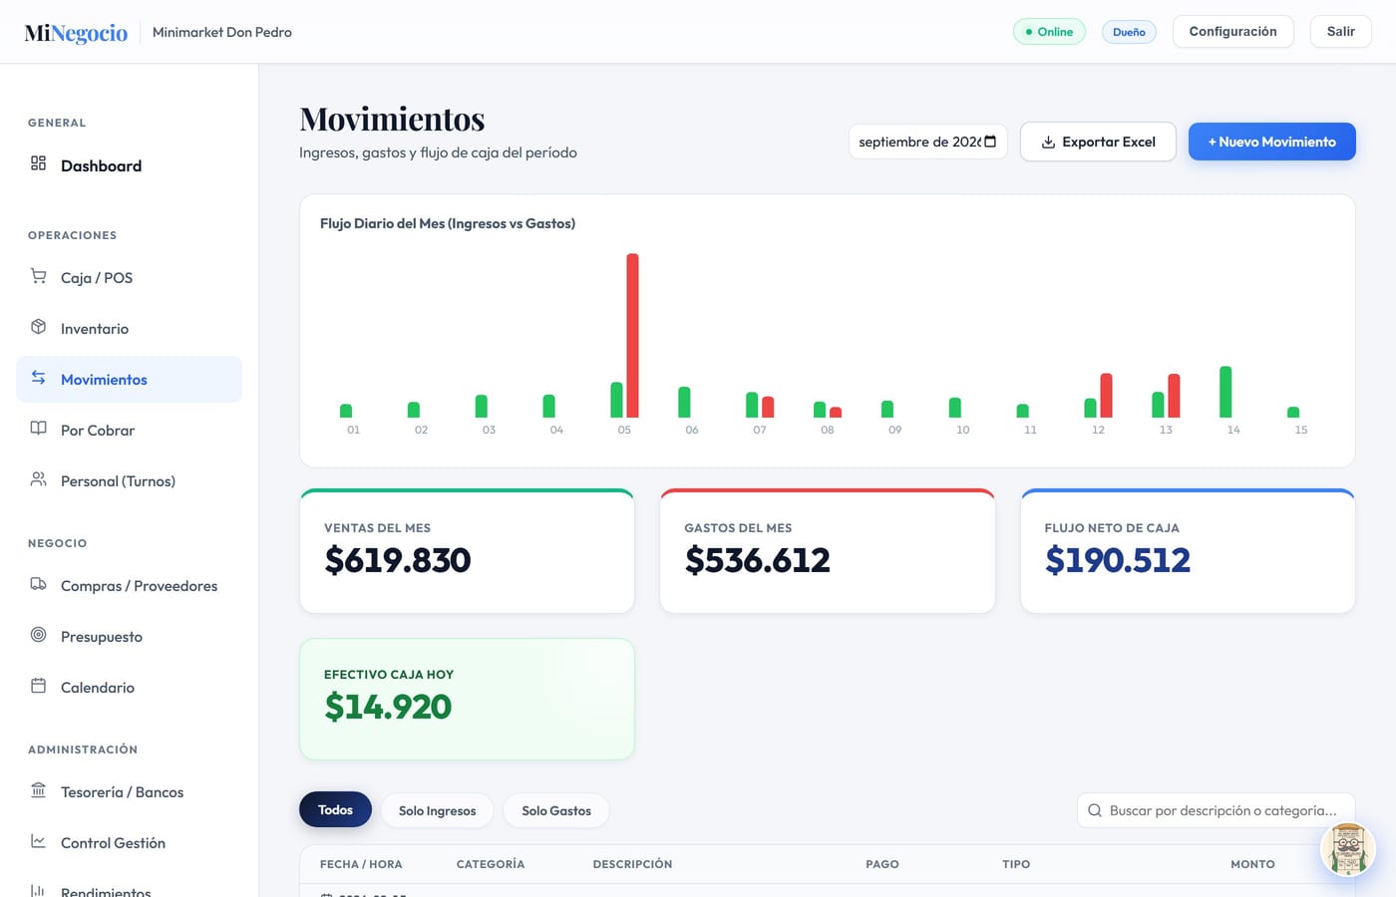1396x897 pixels.
Task: Click the Calendario calendar icon
Action: point(38,686)
